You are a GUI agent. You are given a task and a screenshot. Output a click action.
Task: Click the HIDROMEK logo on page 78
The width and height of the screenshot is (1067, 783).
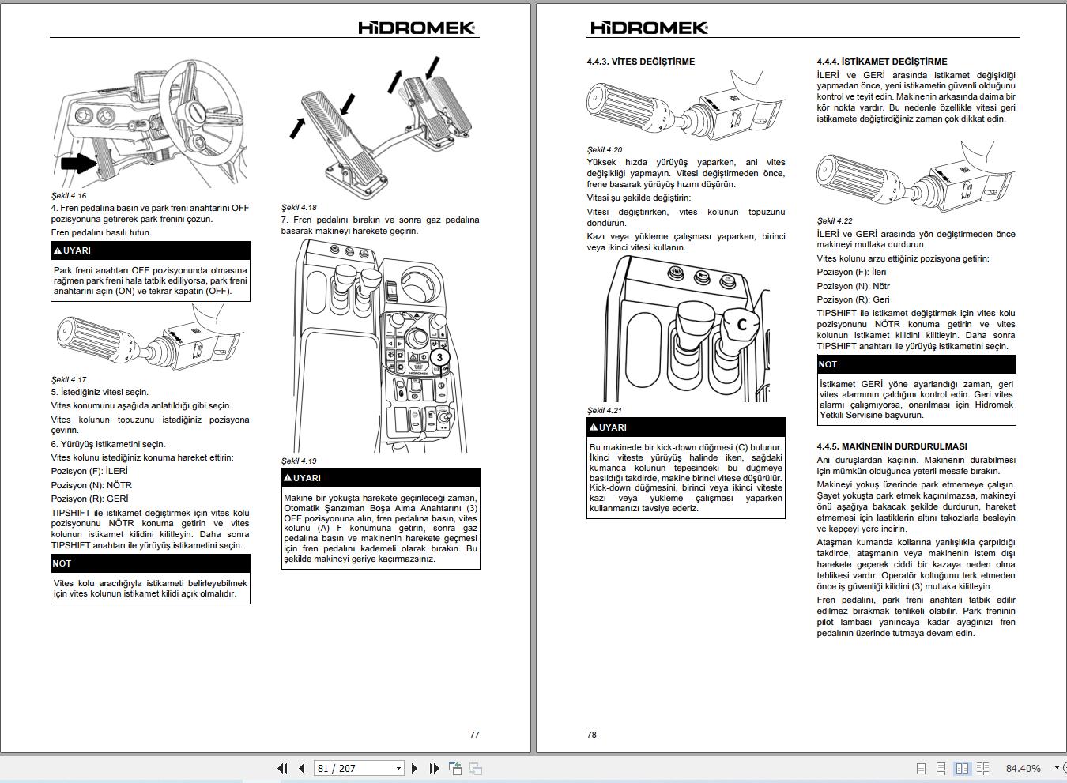coord(648,28)
